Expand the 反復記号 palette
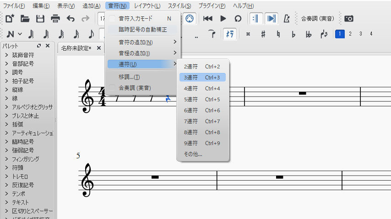This screenshot has height=219, width=391. tap(7, 185)
